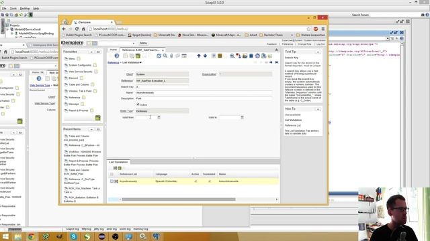Click grid toggle icon in List Translation
This screenshot has width=430, height=241.
[115, 168]
